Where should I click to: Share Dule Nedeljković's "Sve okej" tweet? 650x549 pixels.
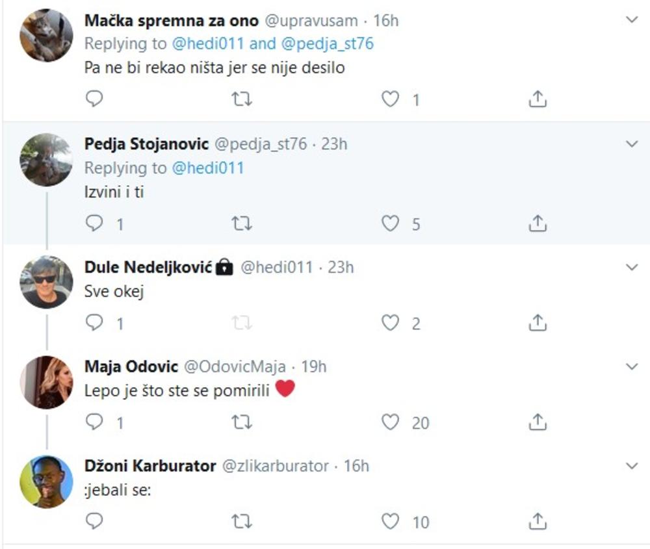point(537,323)
